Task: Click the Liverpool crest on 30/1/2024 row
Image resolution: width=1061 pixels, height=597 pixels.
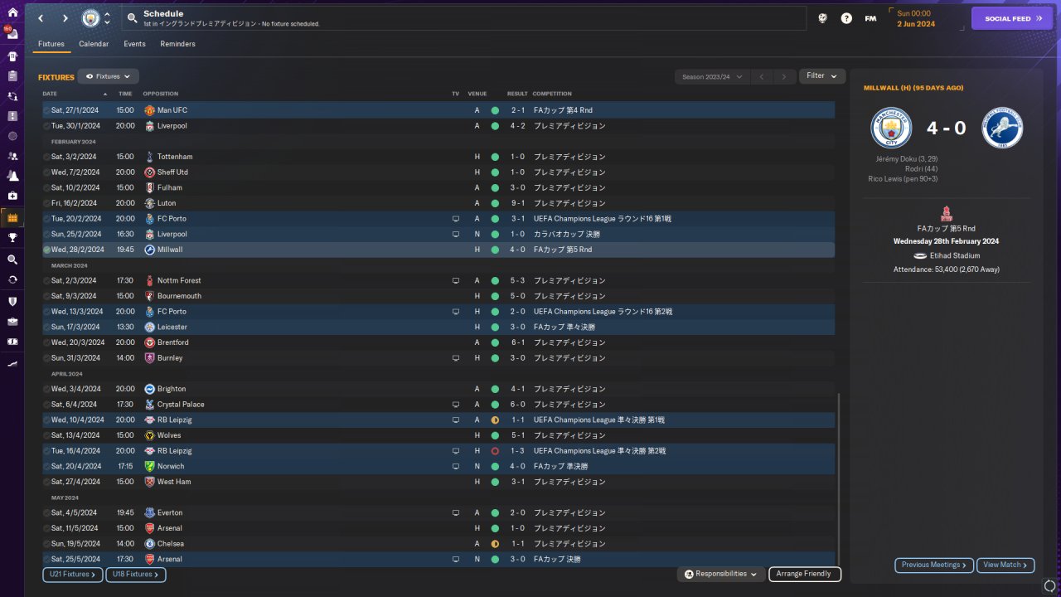Action: pyautogui.click(x=149, y=126)
